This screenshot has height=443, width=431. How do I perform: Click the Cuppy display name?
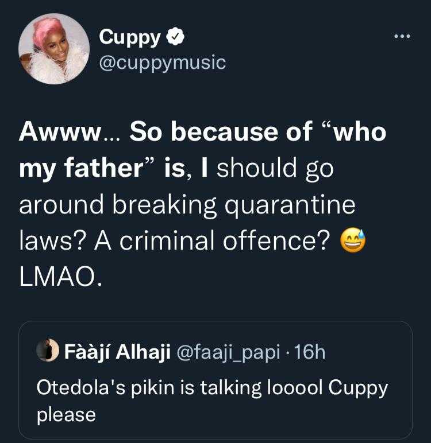tap(130, 38)
